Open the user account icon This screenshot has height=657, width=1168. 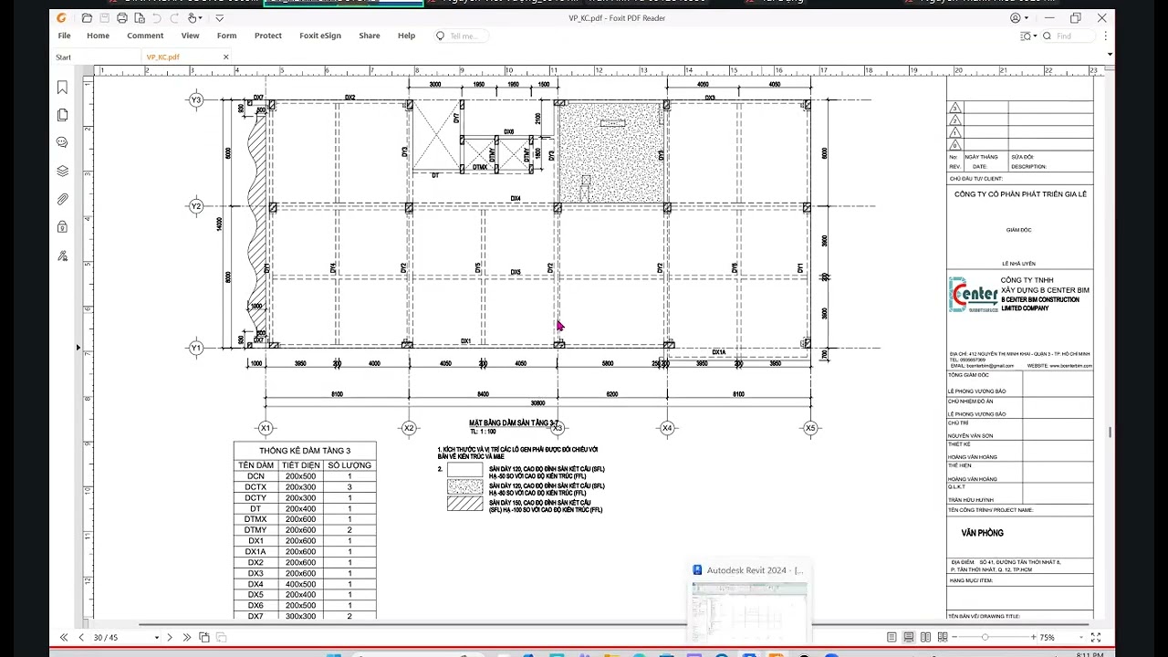point(1015,17)
